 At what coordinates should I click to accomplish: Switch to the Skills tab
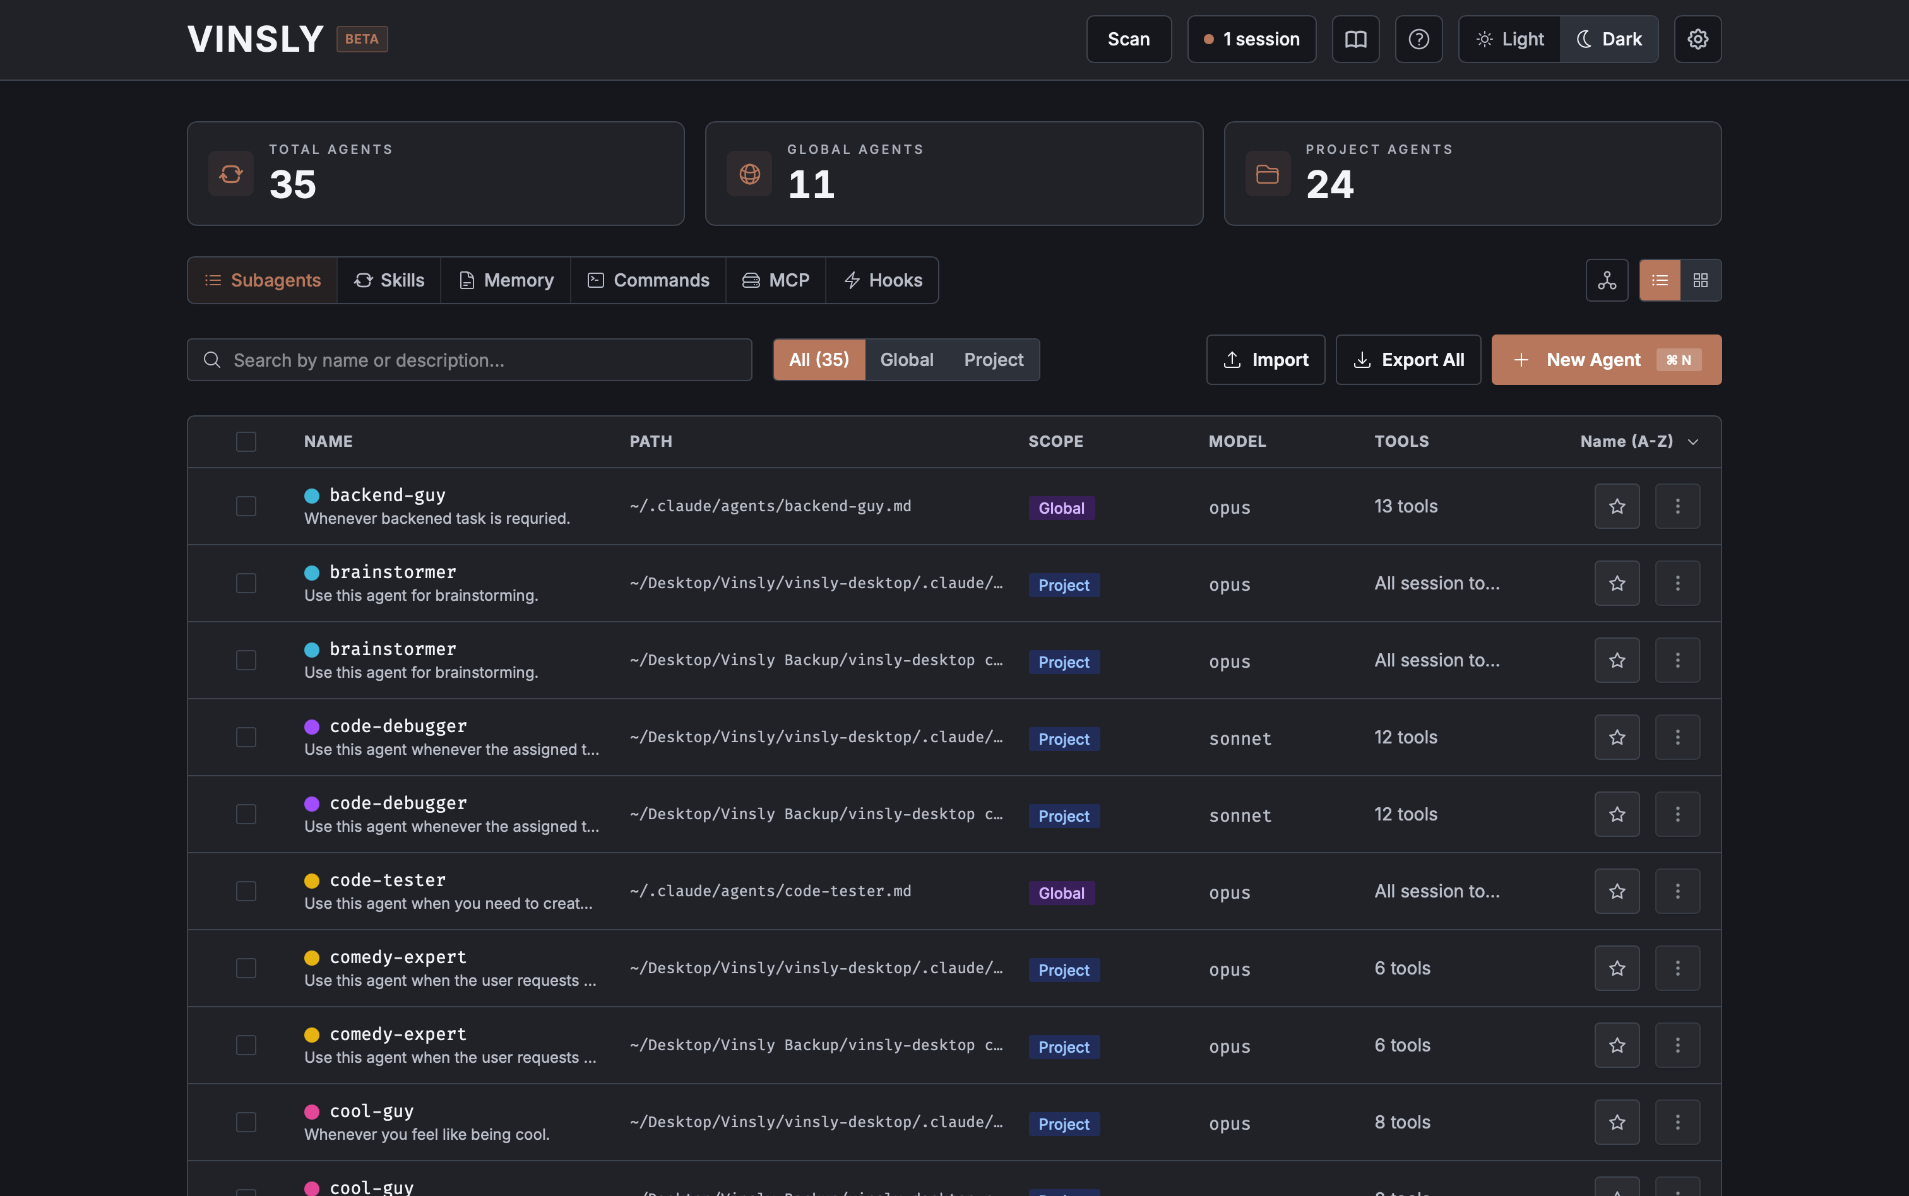pyautogui.click(x=388, y=279)
